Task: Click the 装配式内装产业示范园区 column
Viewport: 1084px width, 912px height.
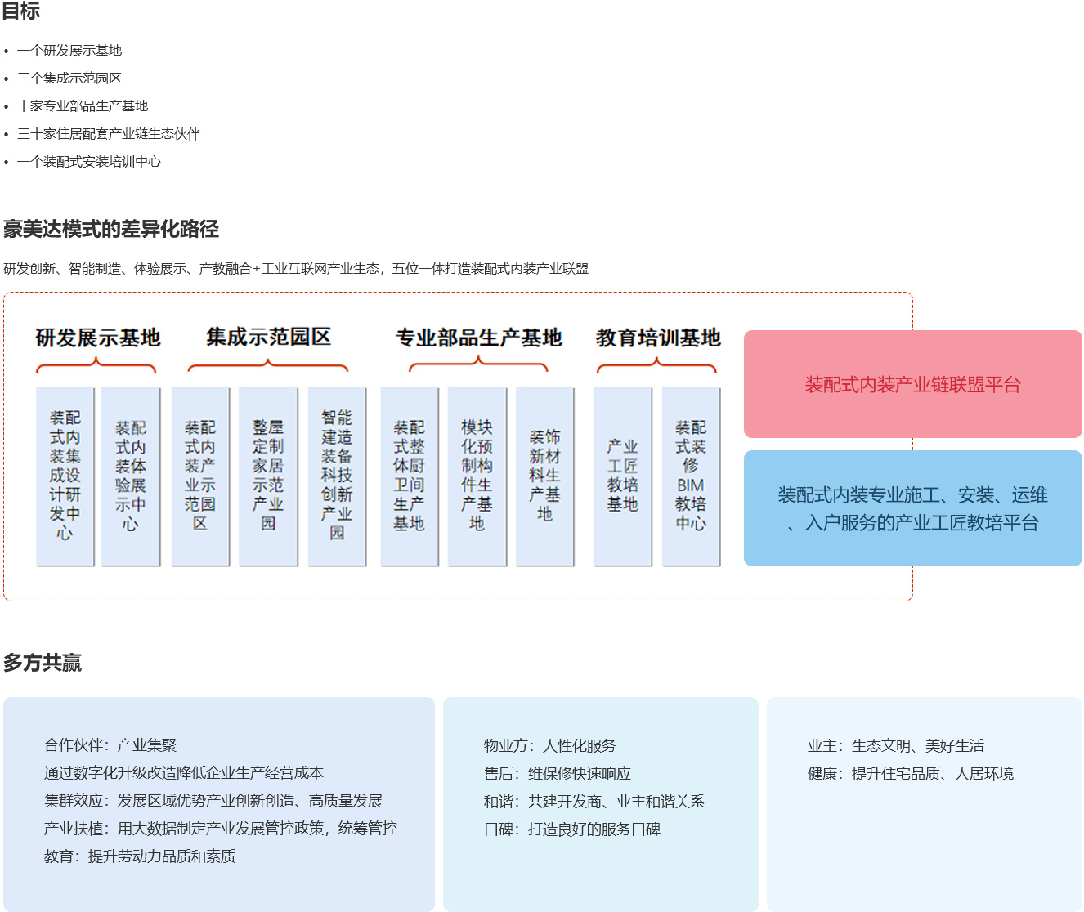Action: click(x=200, y=476)
